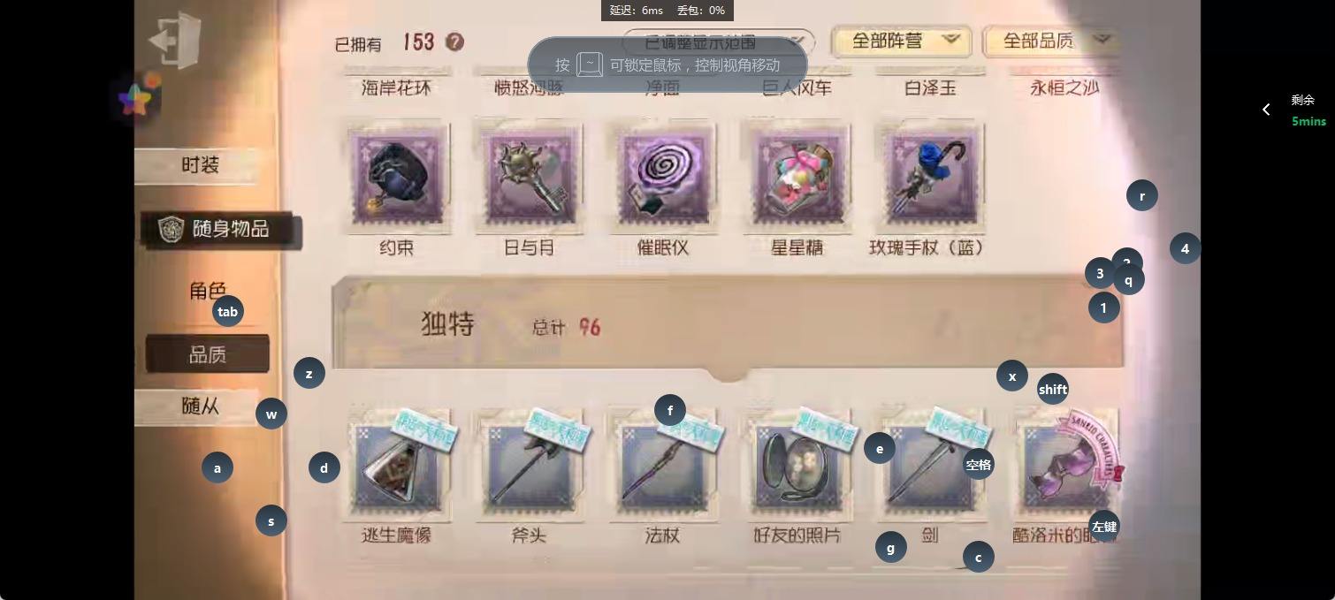Expand the 全部品质 quality dropdown
The image size is (1335, 600).
coord(1050,41)
